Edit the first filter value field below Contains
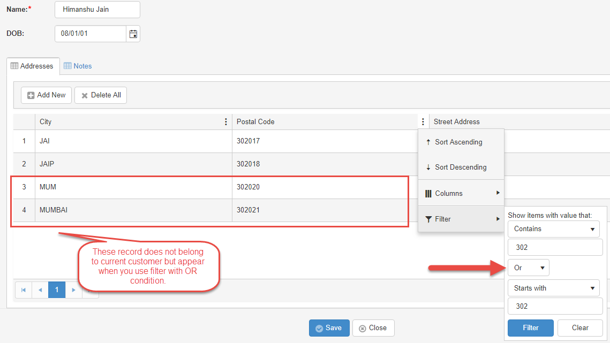 coord(555,247)
